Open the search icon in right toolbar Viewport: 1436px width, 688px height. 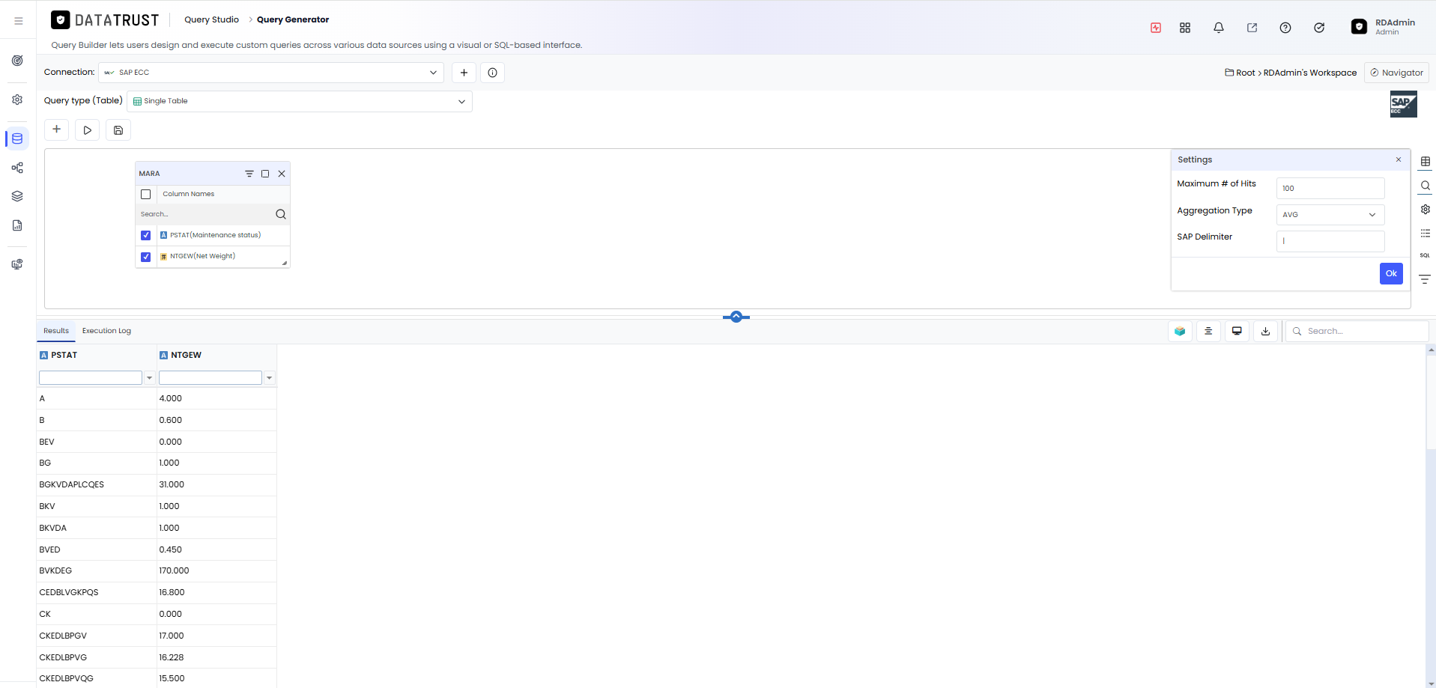point(1426,186)
